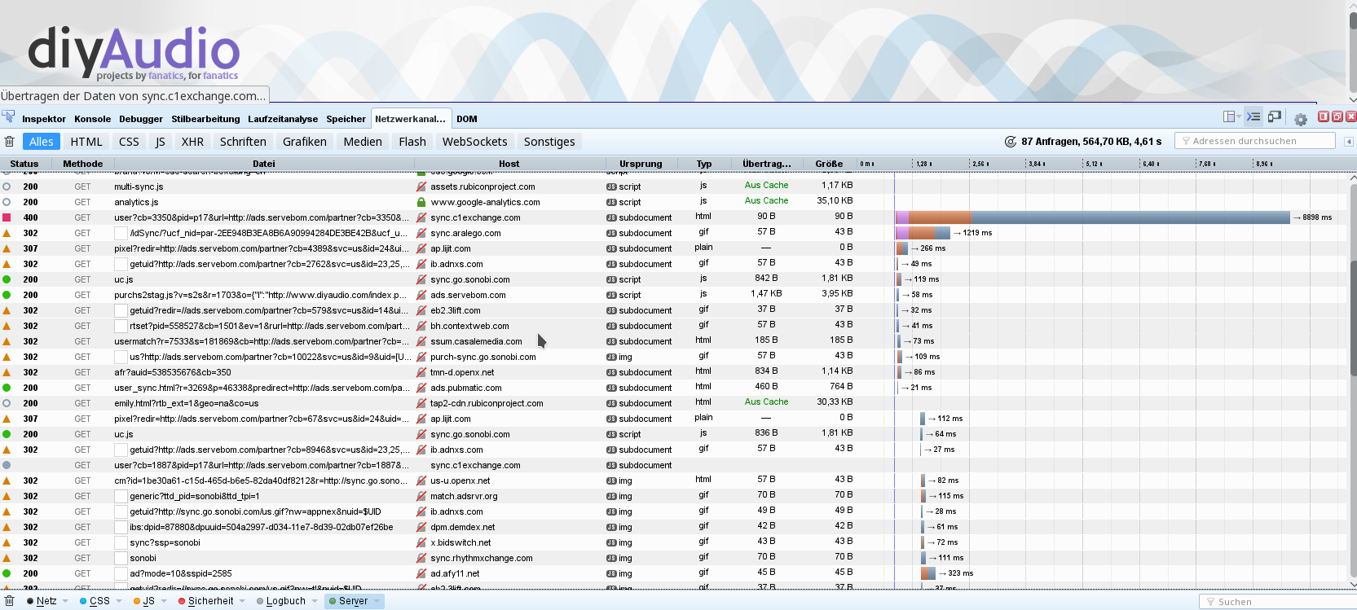The image size is (1357, 610).
Task: Expand the Server filter dropdown arrow
Action: (x=377, y=601)
